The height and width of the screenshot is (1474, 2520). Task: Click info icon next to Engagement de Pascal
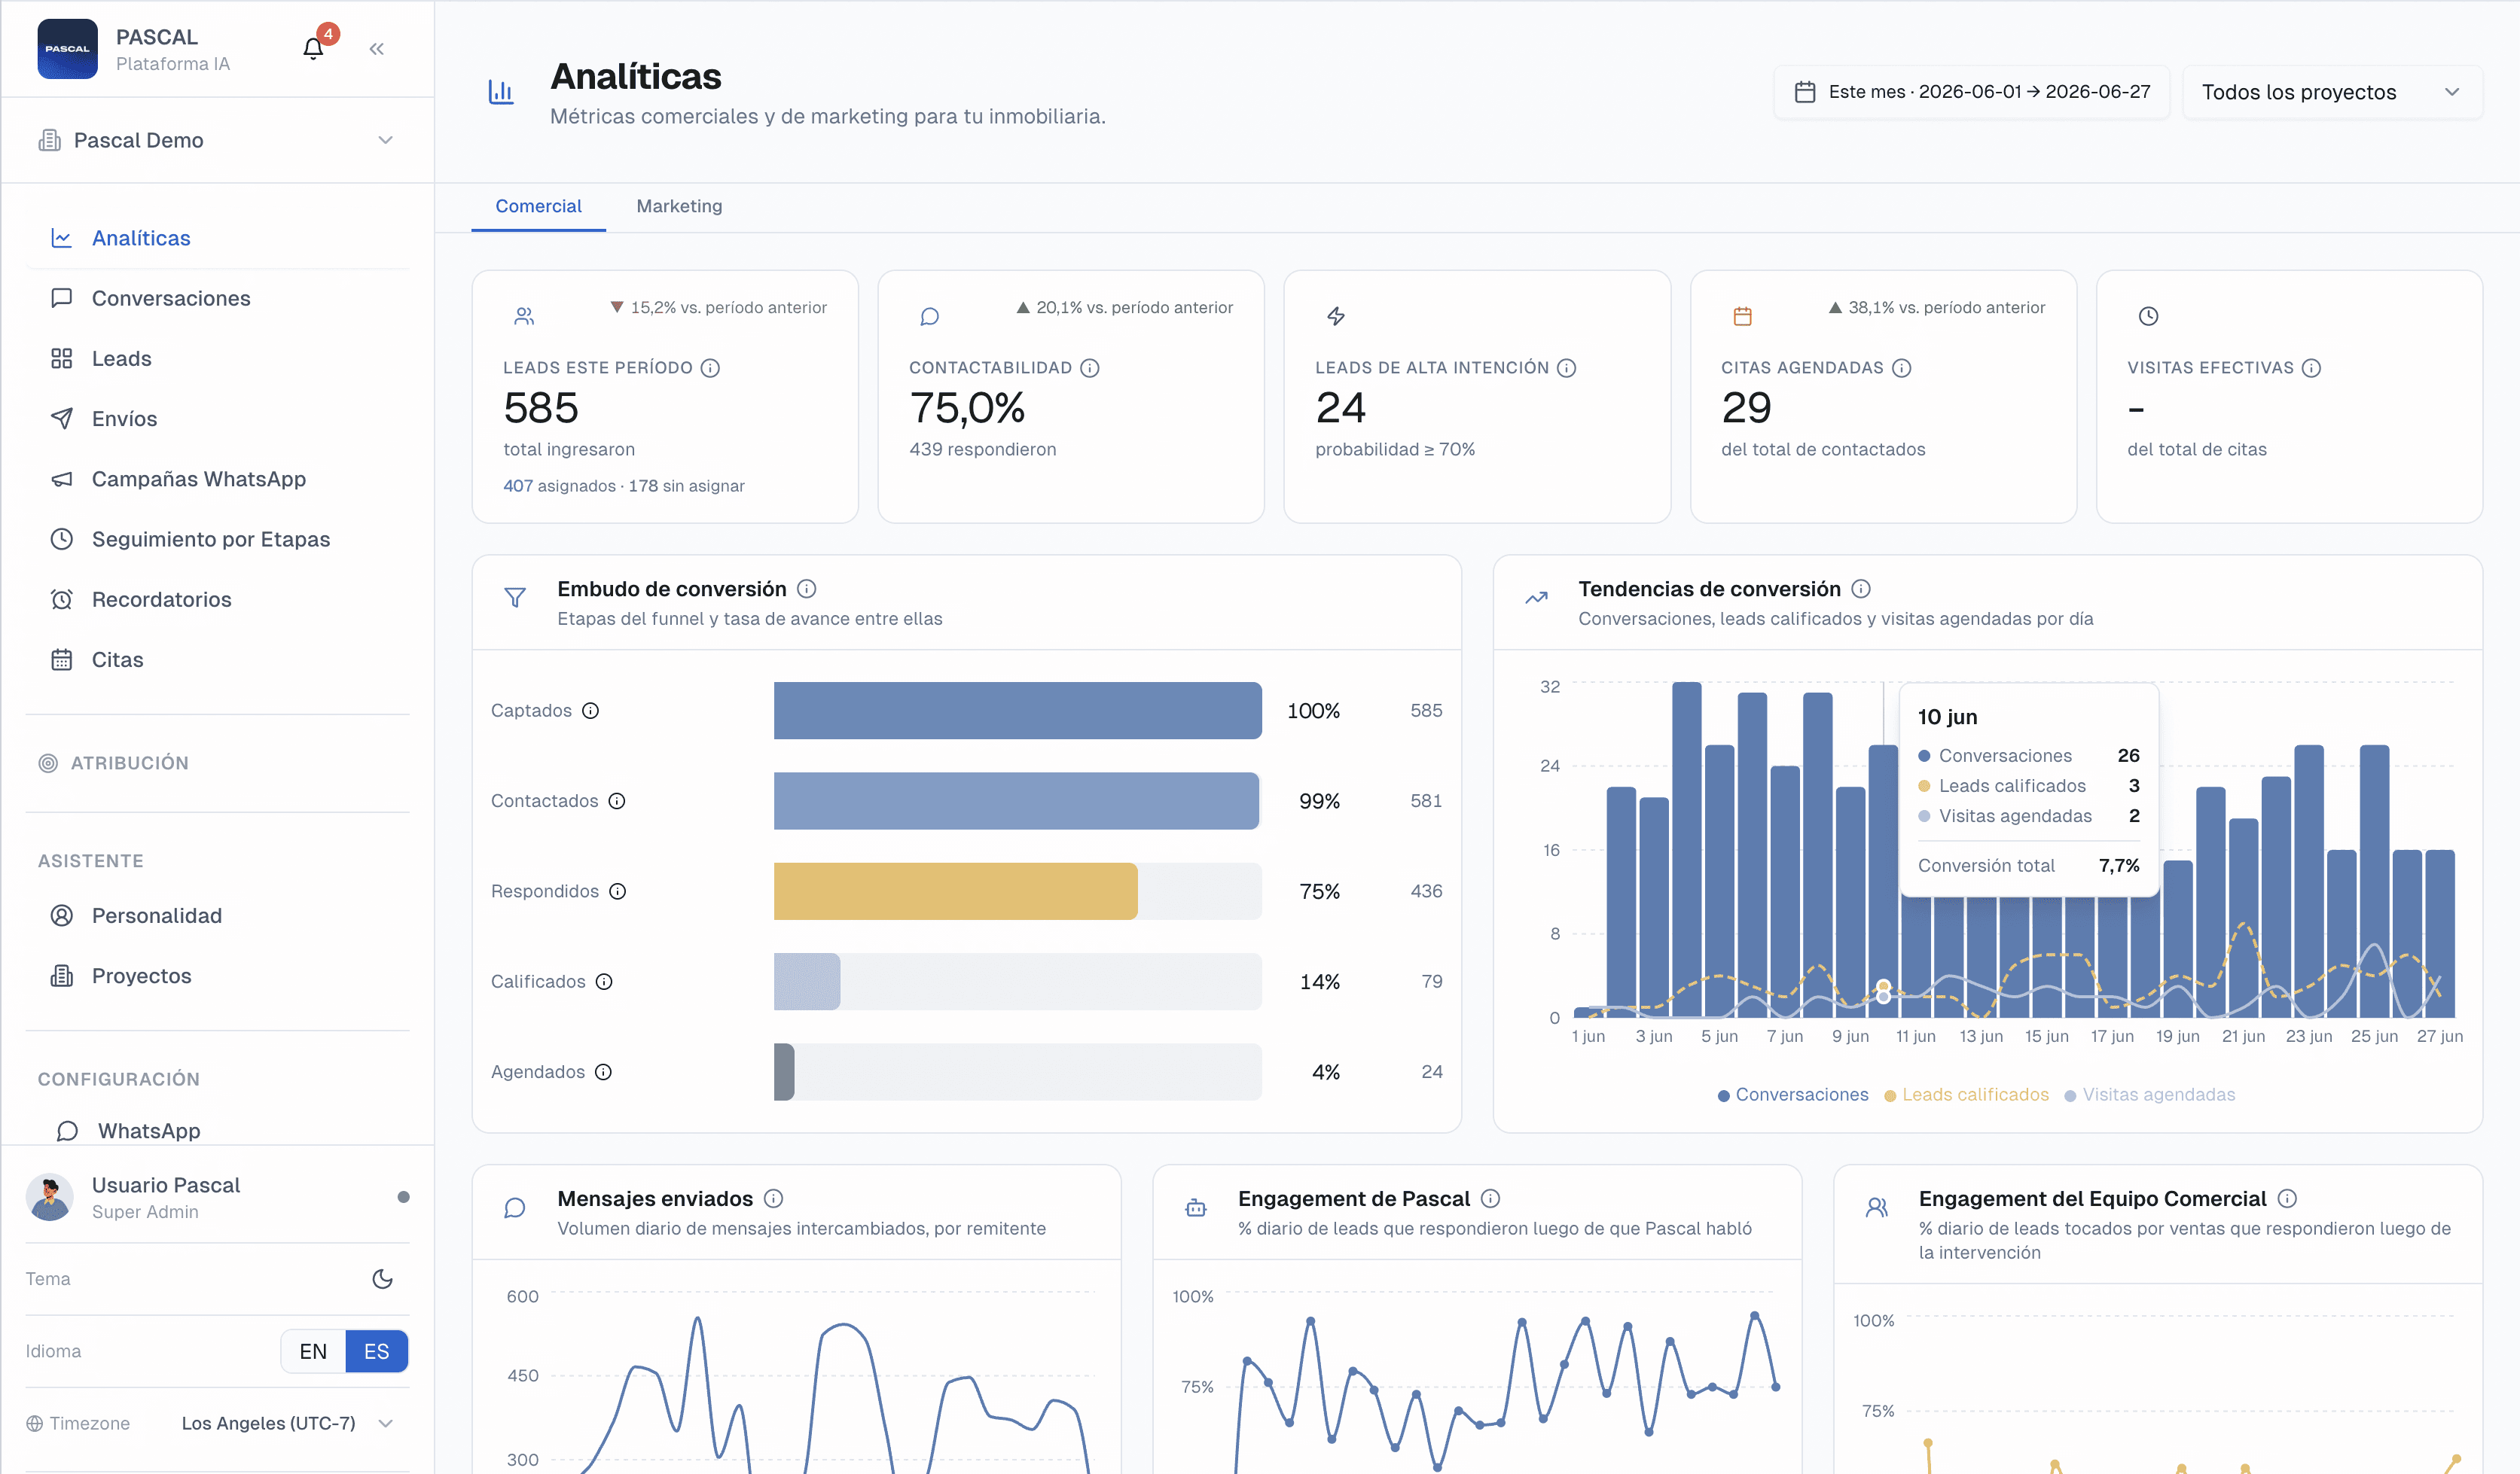1490,1198
